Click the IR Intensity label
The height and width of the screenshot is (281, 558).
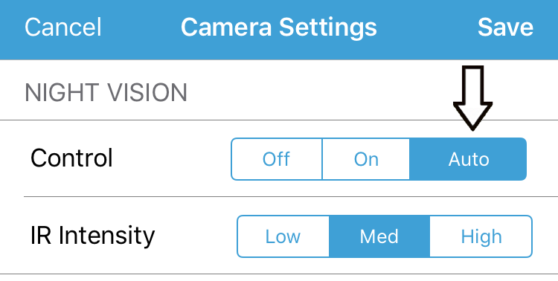(x=92, y=236)
